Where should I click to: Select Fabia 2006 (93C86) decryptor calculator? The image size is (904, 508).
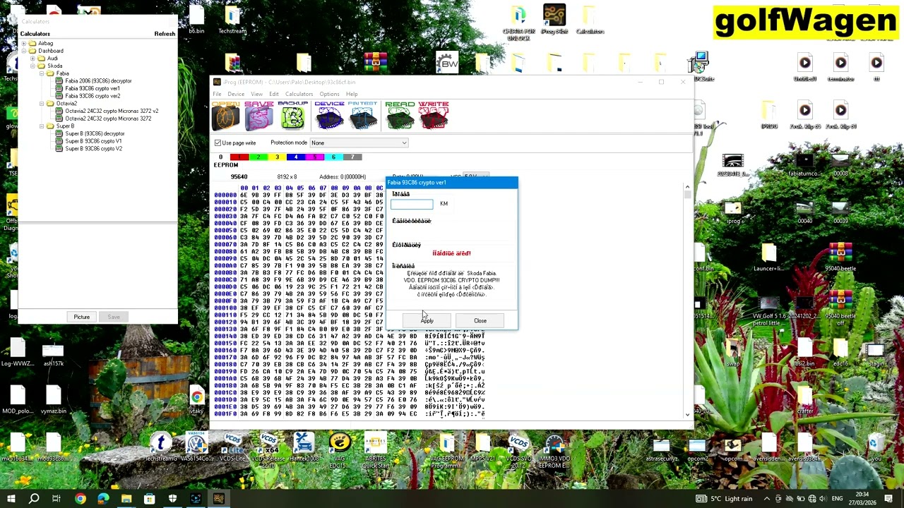(x=98, y=81)
